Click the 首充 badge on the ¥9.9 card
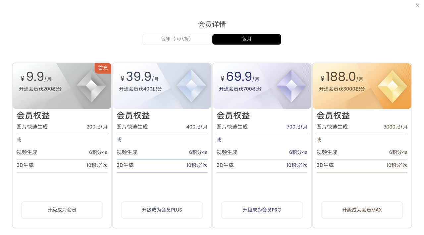 pos(103,68)
